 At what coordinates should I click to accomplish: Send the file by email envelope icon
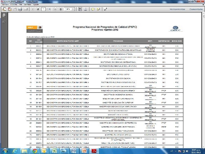(x=25, y=9)
